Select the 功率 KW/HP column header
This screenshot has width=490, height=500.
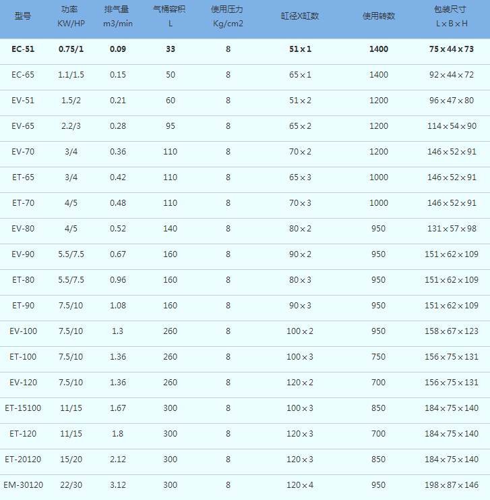(71, 17)
